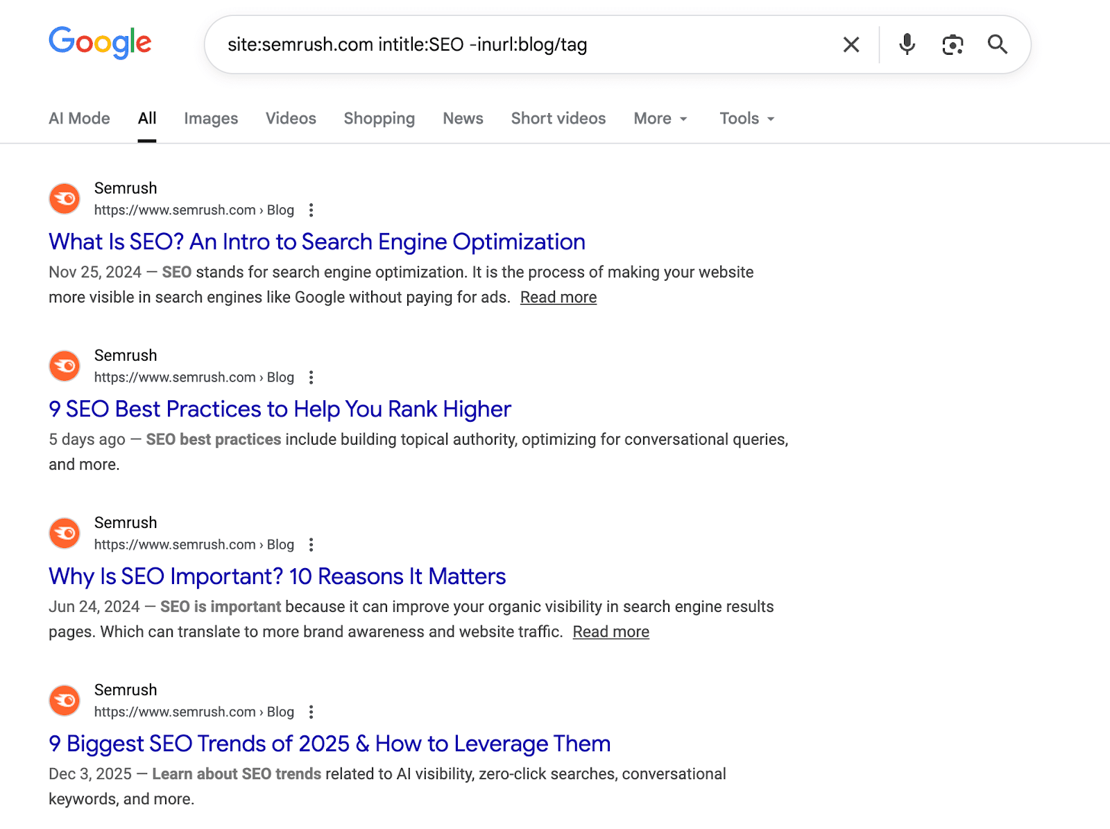Switch to AI Mode

pyautogui.click(x=78, y=118)
